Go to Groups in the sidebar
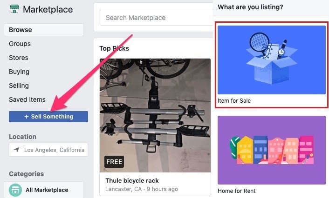This screenshot has height=198, width=329. tap(20, 44)
